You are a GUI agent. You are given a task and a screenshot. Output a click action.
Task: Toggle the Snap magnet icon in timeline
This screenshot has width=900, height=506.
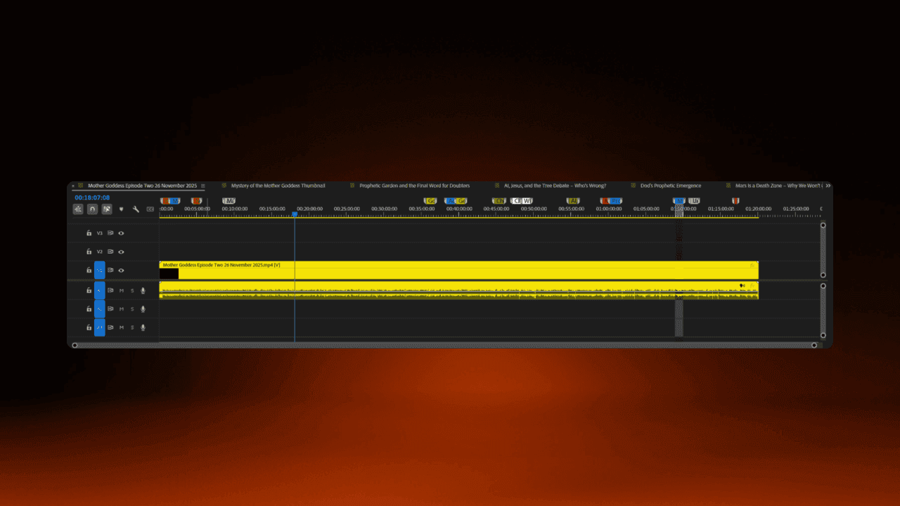pyautogui.click(x=92, y=209)
